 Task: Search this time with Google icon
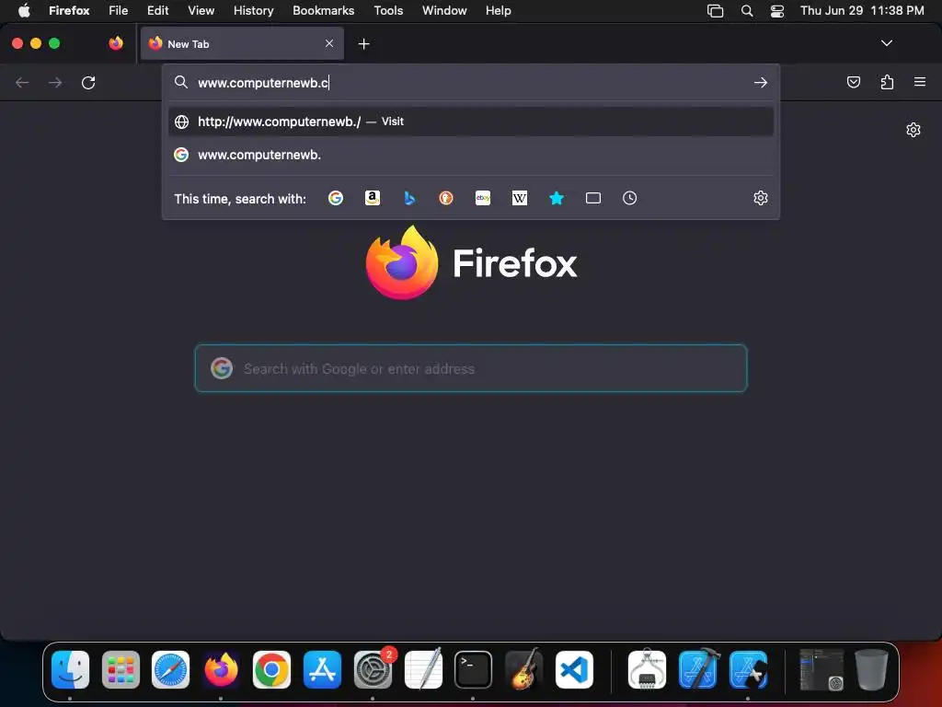pyautogui.click(x=335, y=198)
